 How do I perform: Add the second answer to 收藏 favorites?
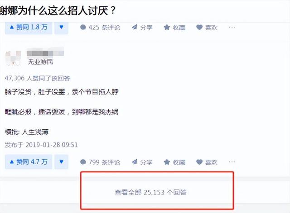[x=174, y=162]
